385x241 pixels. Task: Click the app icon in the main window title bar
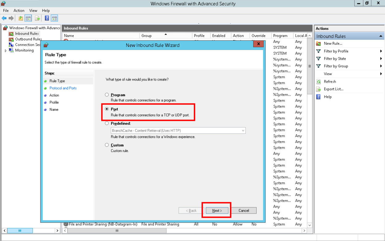point(3,3)
